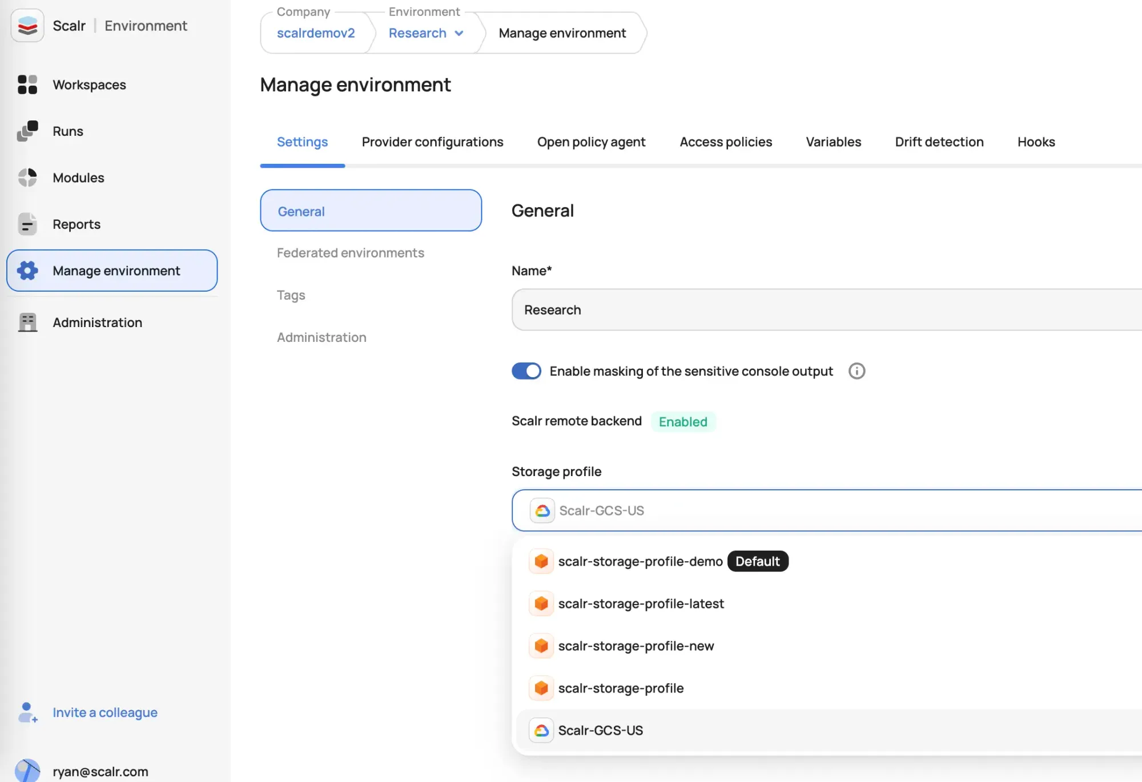
Task: Click the Invite a colleague person icon
Action: pos(27,712)
